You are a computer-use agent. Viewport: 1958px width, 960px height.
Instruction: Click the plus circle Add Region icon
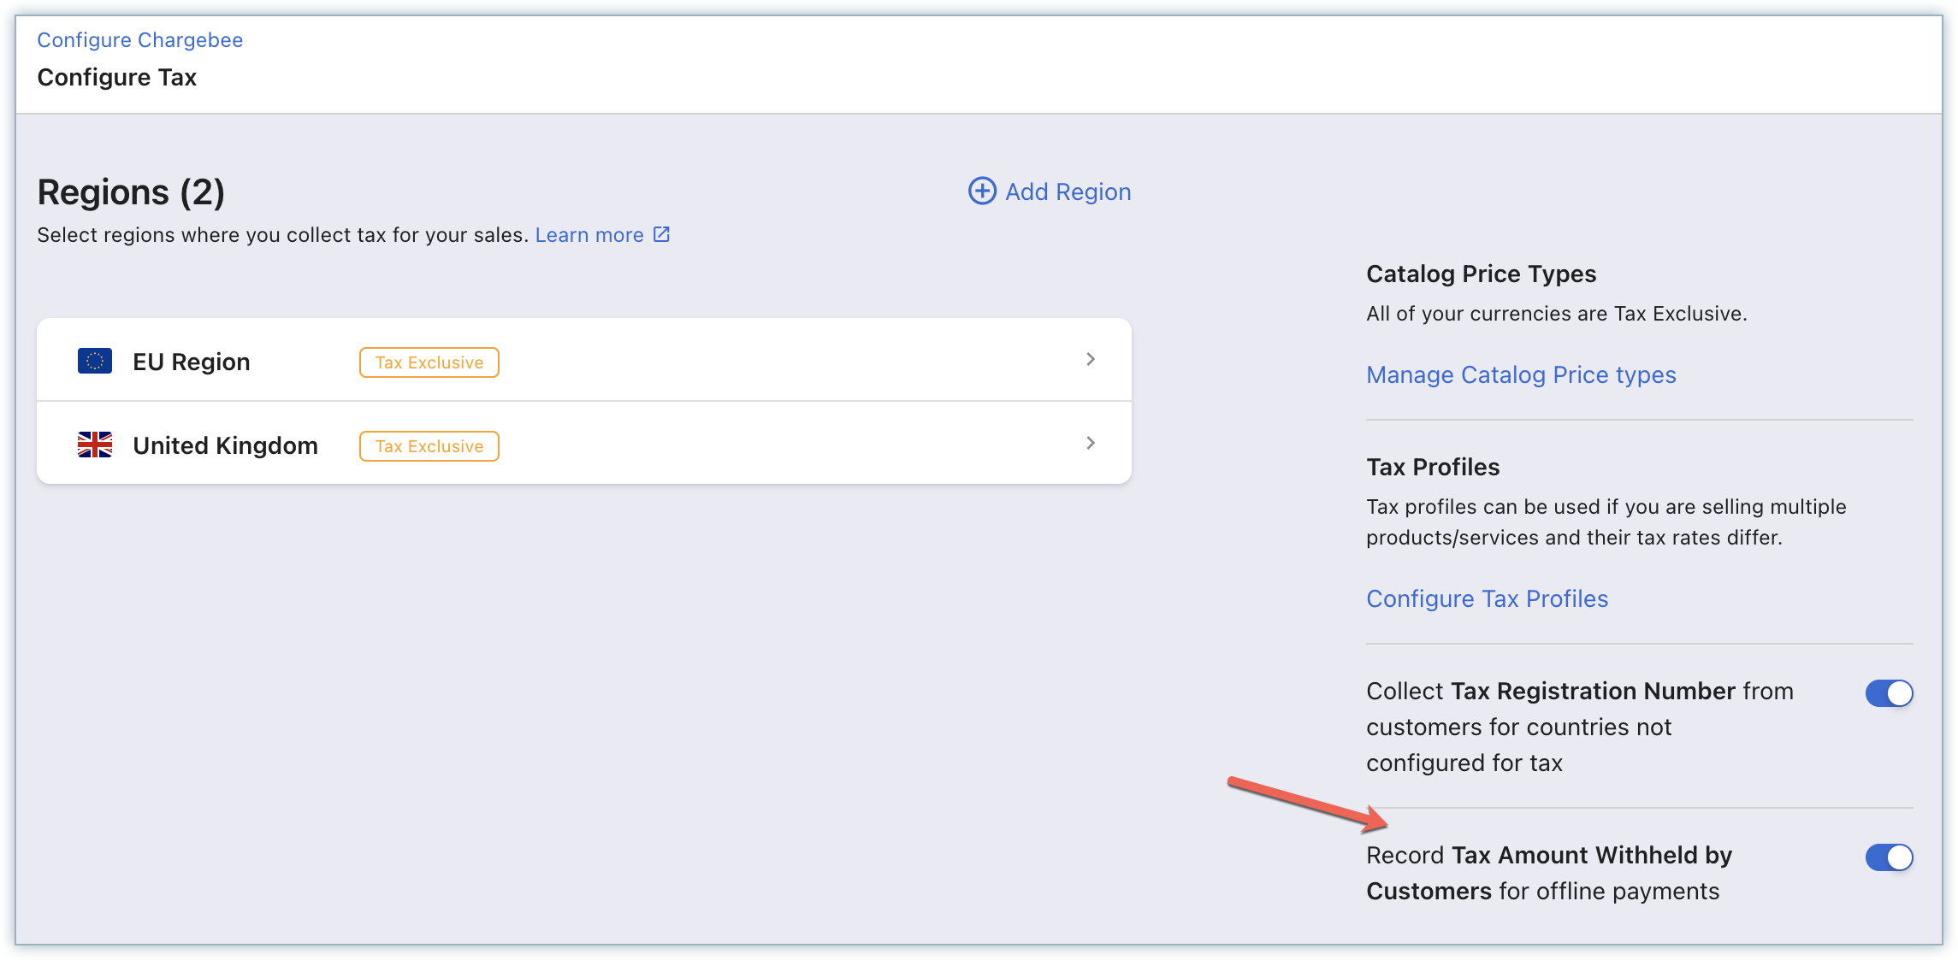tap(981, 191)
